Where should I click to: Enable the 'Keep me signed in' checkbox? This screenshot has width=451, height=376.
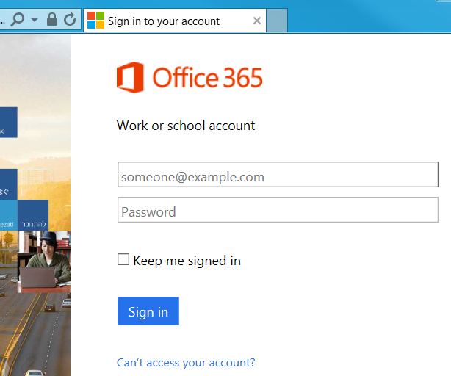pyautogui.click(x=123, y=259)
